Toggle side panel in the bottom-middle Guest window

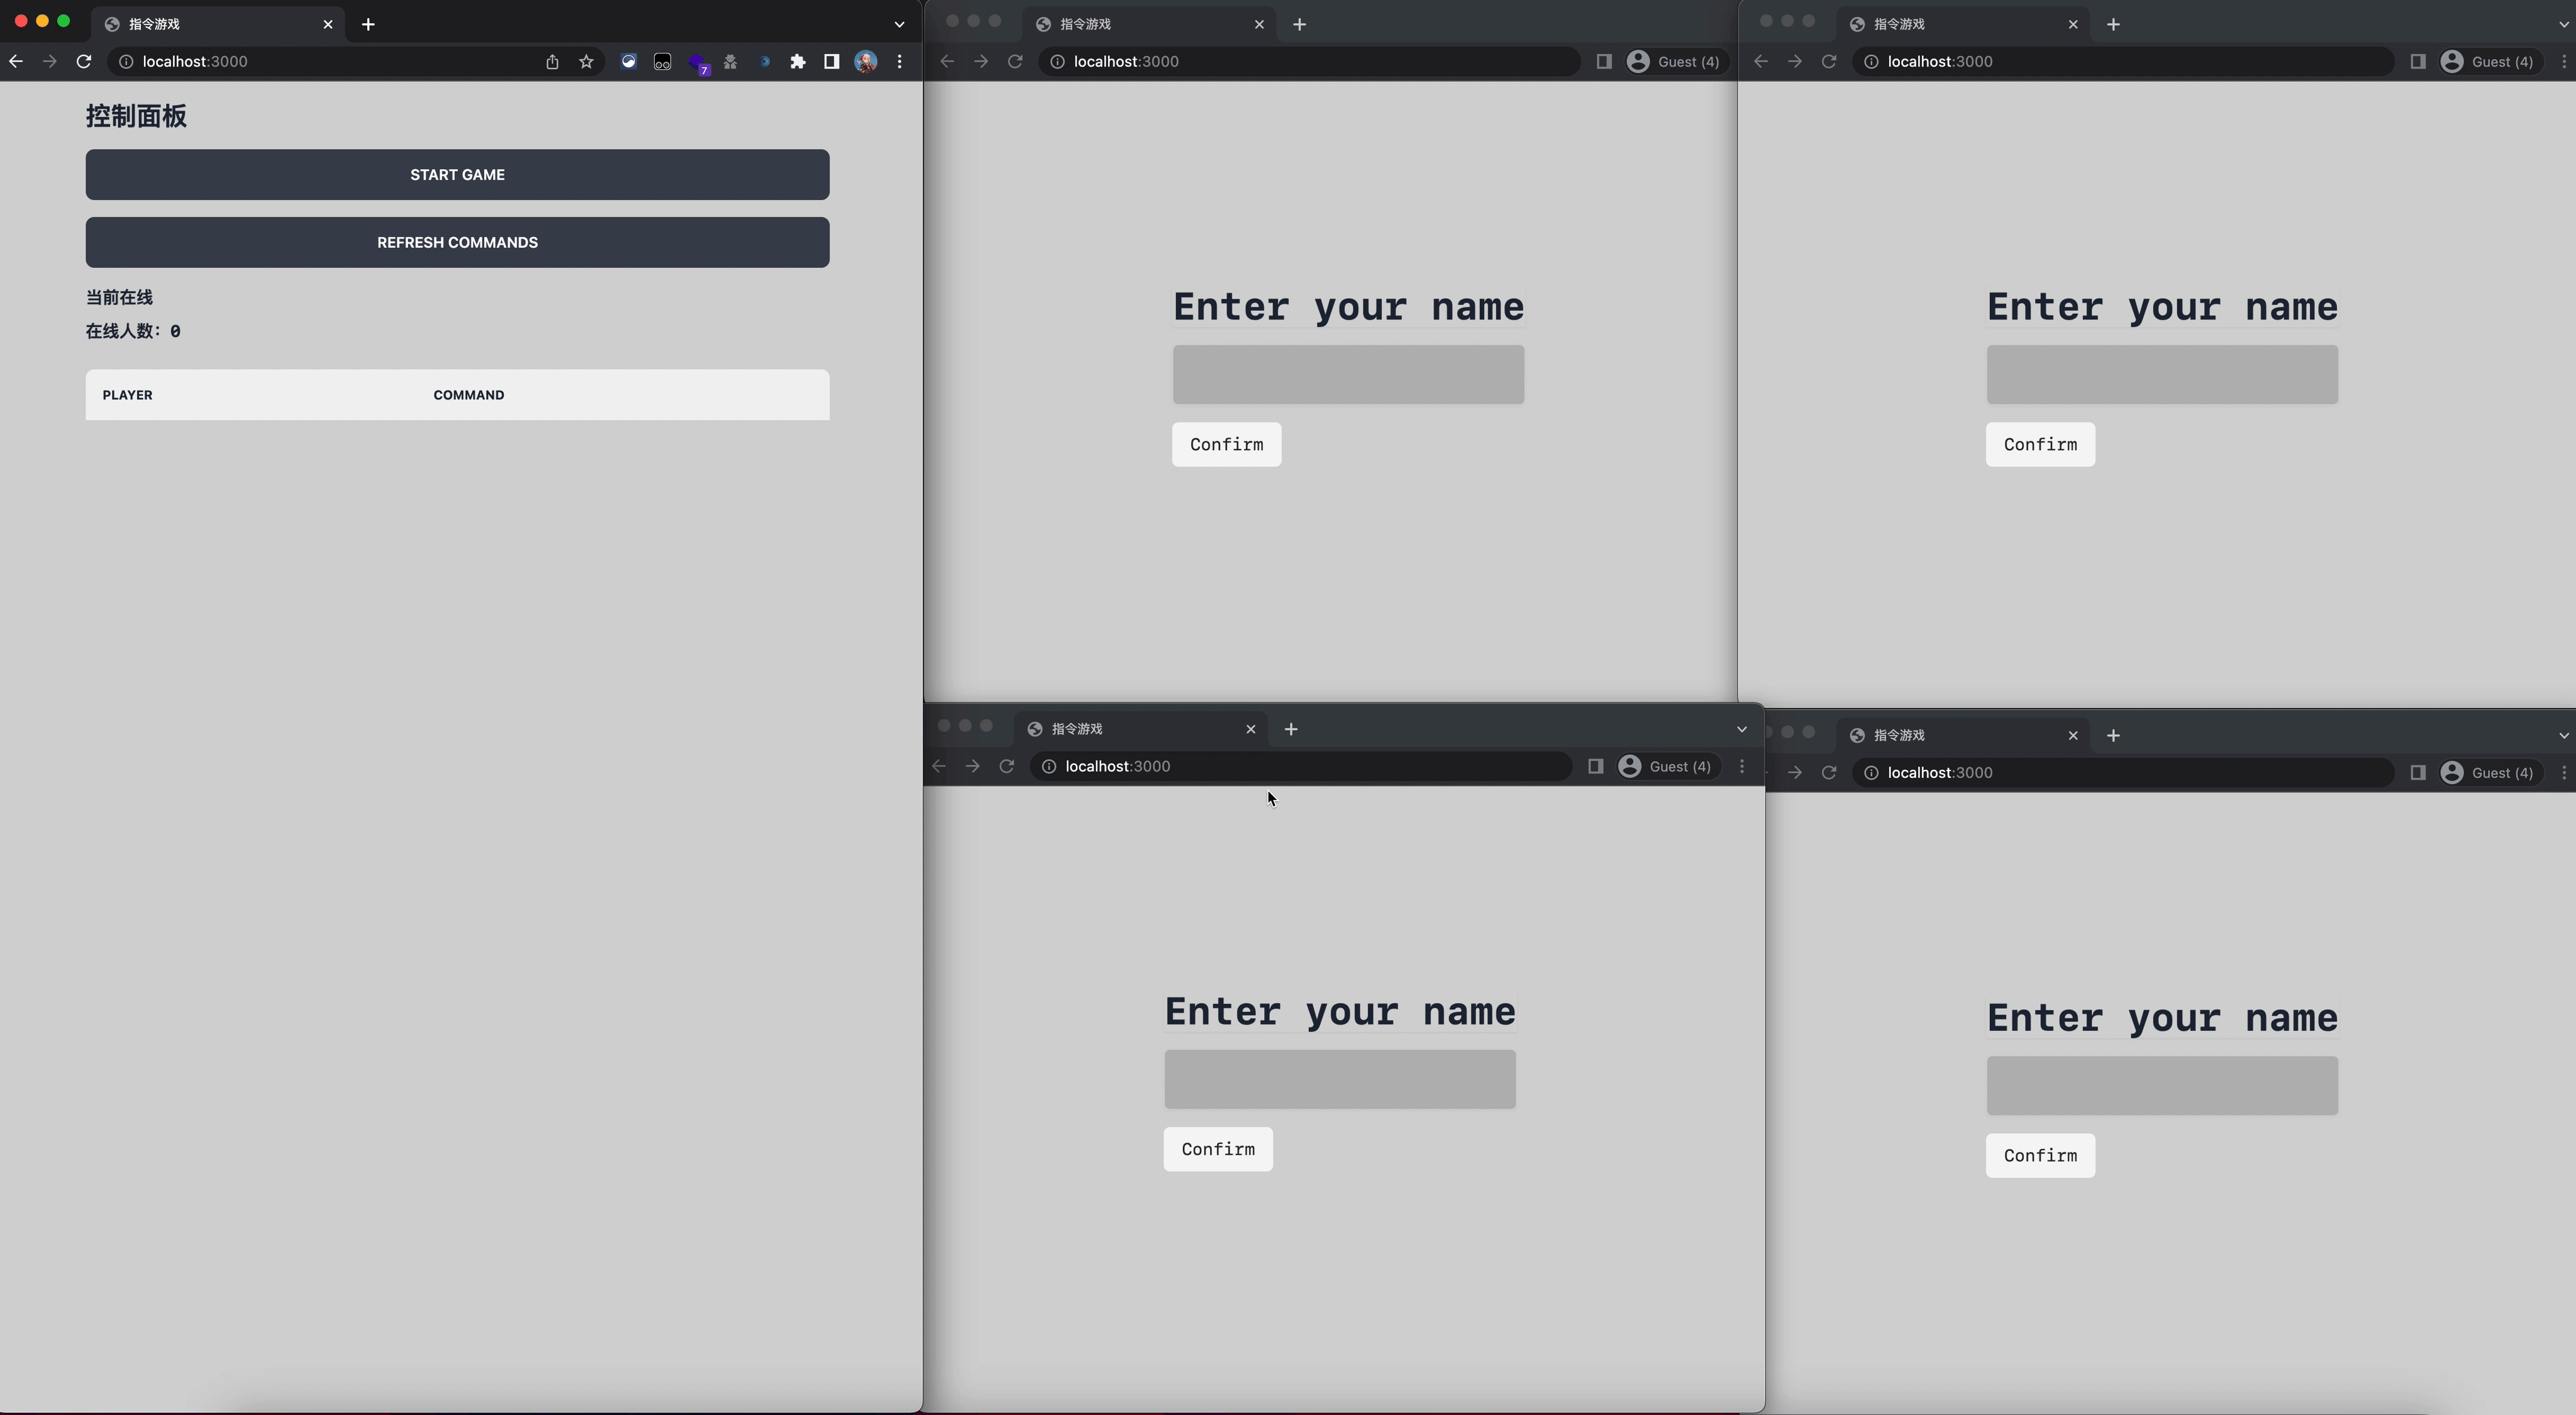click(x=1595, y=767)
